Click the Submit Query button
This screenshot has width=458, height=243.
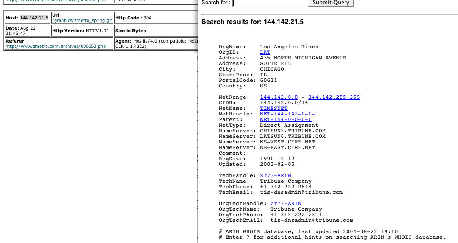(x=331, y=3)
